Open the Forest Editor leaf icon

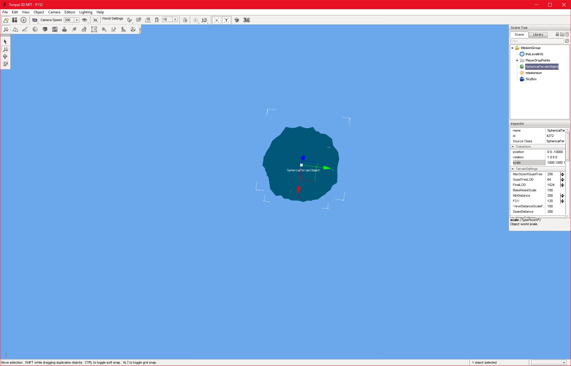coord(74,29)
